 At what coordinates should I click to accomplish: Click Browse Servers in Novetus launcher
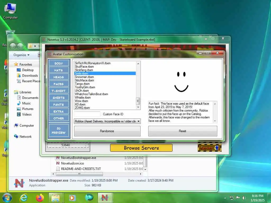point(141,148)
